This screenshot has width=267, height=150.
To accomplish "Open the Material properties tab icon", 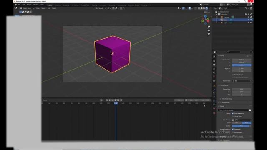I will (214, 108).
